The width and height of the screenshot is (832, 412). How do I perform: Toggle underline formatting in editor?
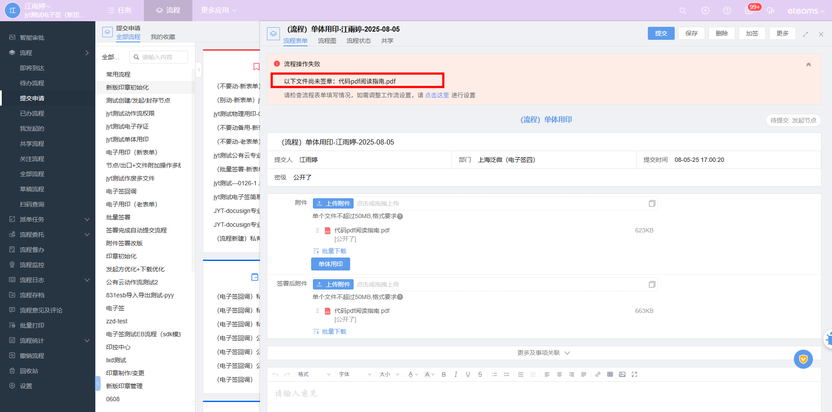(x=468, y=374)
